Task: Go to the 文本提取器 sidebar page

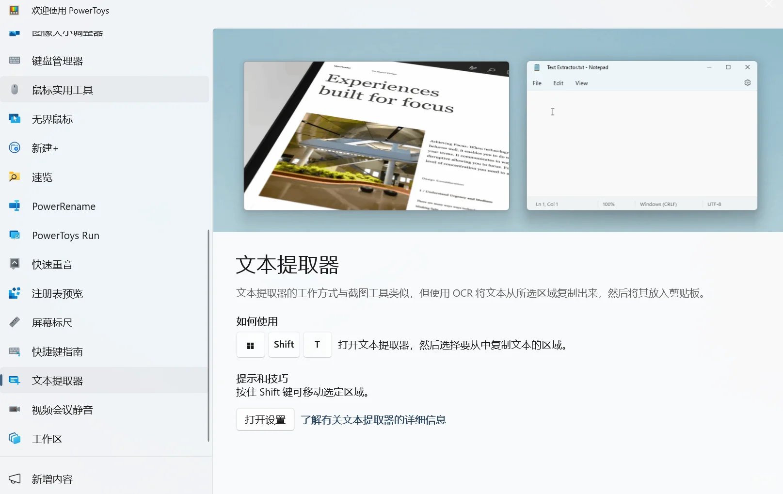Action: point(105,381)
